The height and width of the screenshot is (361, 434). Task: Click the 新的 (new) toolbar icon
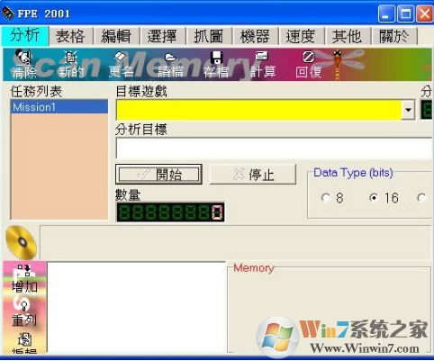71,64
